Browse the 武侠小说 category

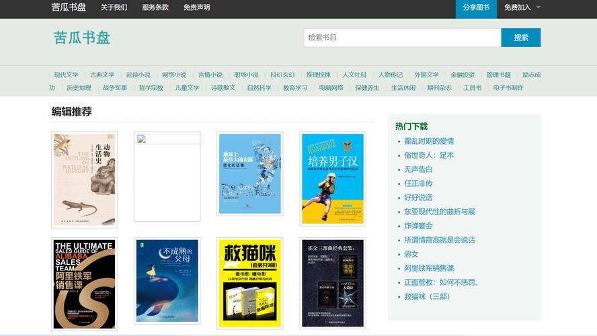pyautogui.click(x=138, y=75)
